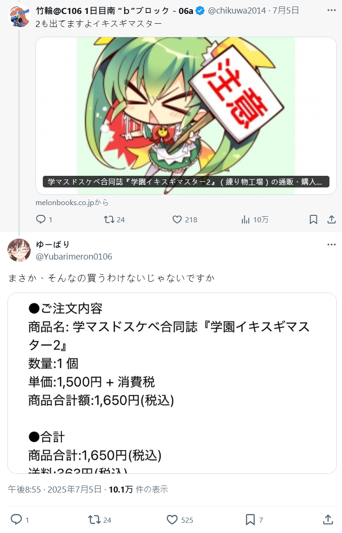The image size is (342, 533).
Task: Open the chikuwa2014 profile avatar
Action: [19, 16]
